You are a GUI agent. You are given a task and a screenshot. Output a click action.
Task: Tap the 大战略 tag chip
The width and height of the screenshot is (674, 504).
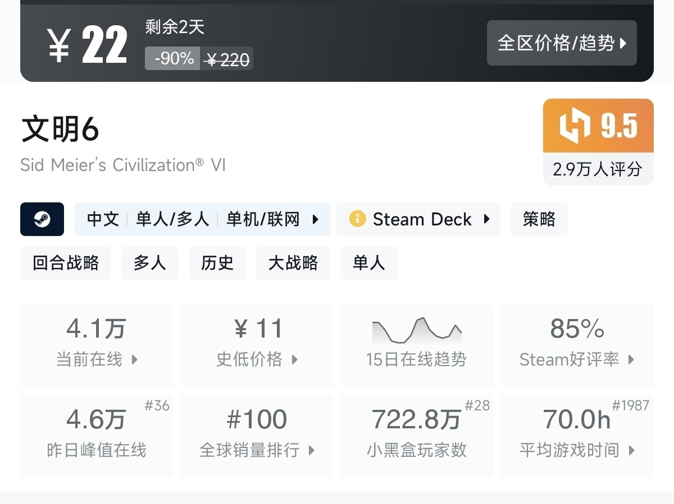[x=293, y=263]
